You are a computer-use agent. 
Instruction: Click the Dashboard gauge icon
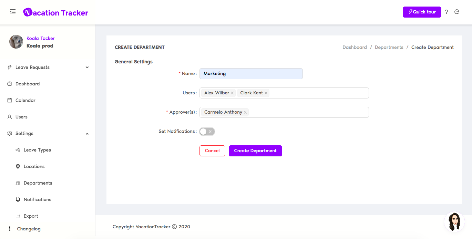click(10, 84)
